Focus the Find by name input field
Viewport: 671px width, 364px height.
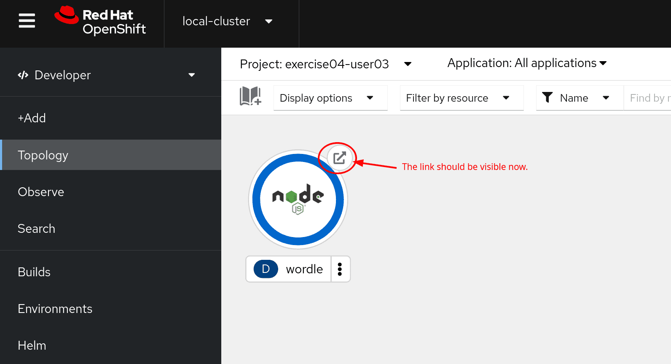[x=648, y=98]
